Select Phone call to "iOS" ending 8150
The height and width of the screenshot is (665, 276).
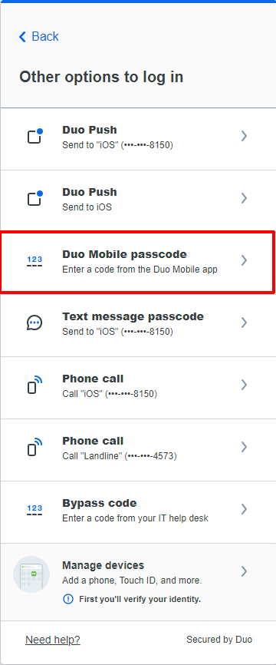pos(138,388)
